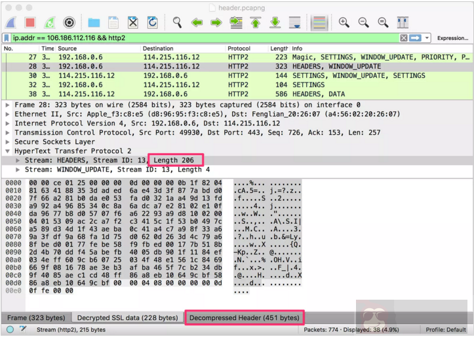Switch to Decrypted SSL data tab
Viewport: 474px width, 337px height.
pos(127,318)
